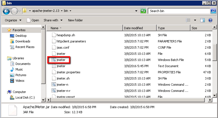Click jmeter text document icon
This screenshot has height=118, width=218.
54,66
